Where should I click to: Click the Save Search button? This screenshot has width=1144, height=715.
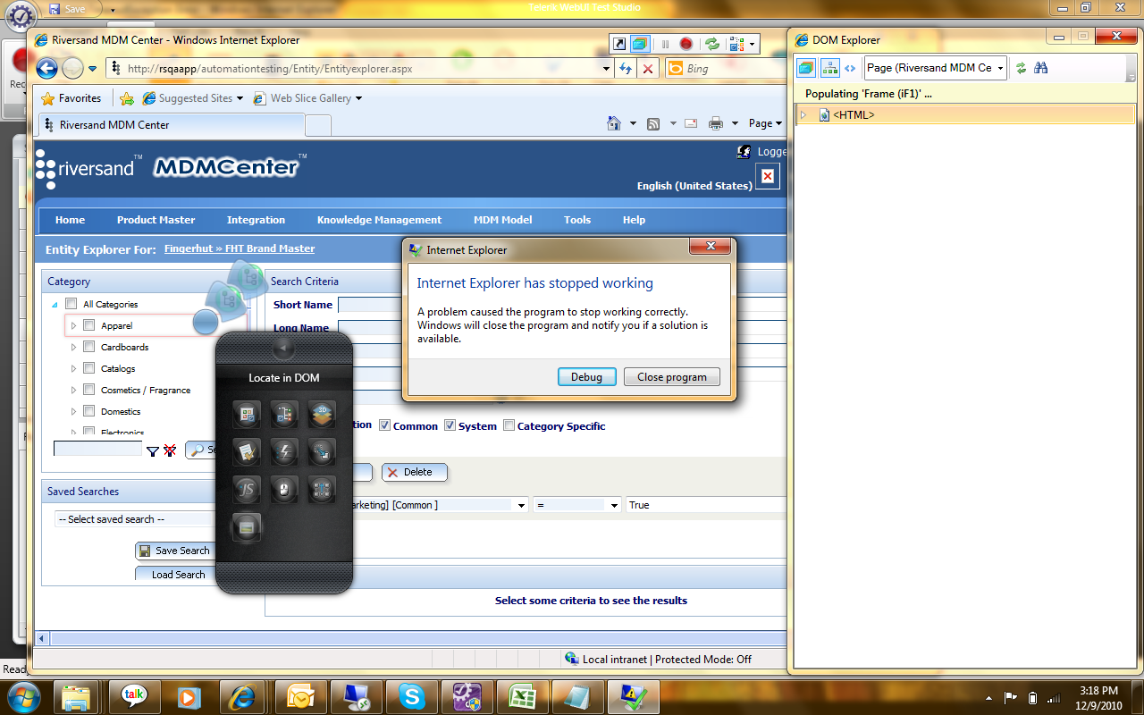[173, 551]
